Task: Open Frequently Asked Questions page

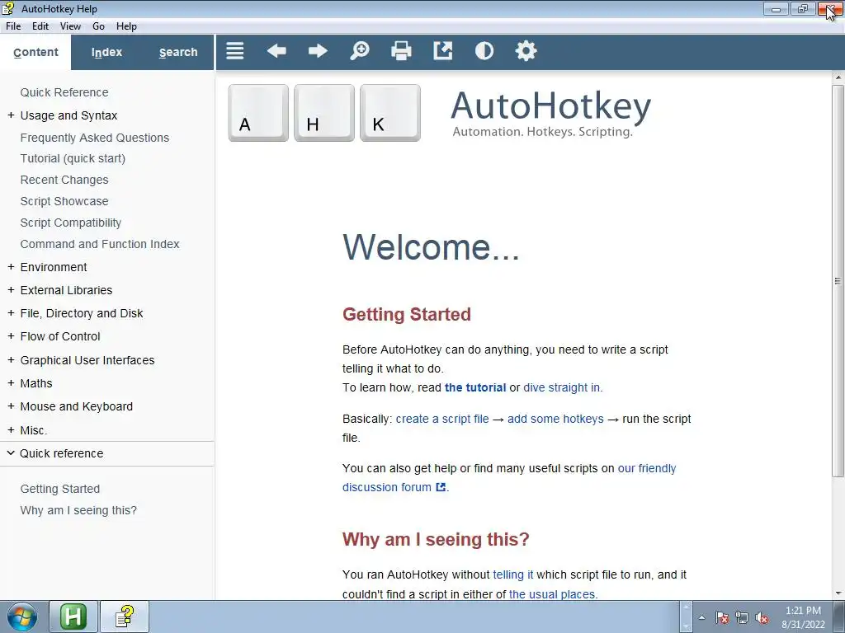Action: tap(95, 138)
